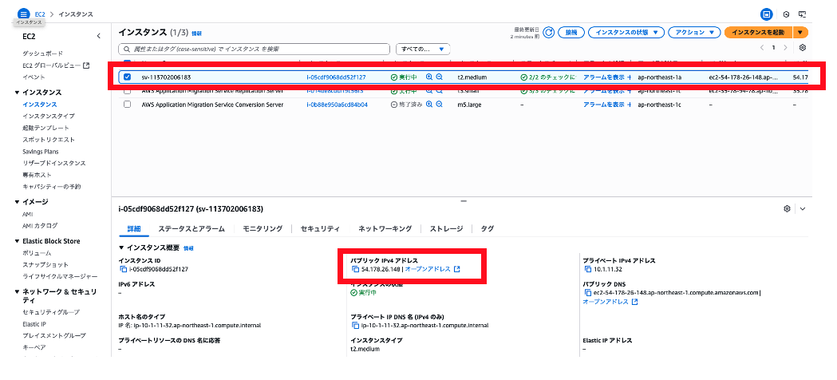Open the public DNS オープンアドレス link

coord(610,302)
